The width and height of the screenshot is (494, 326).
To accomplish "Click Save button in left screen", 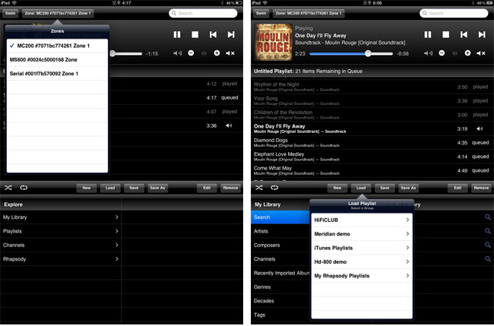I will coord(134,188).
